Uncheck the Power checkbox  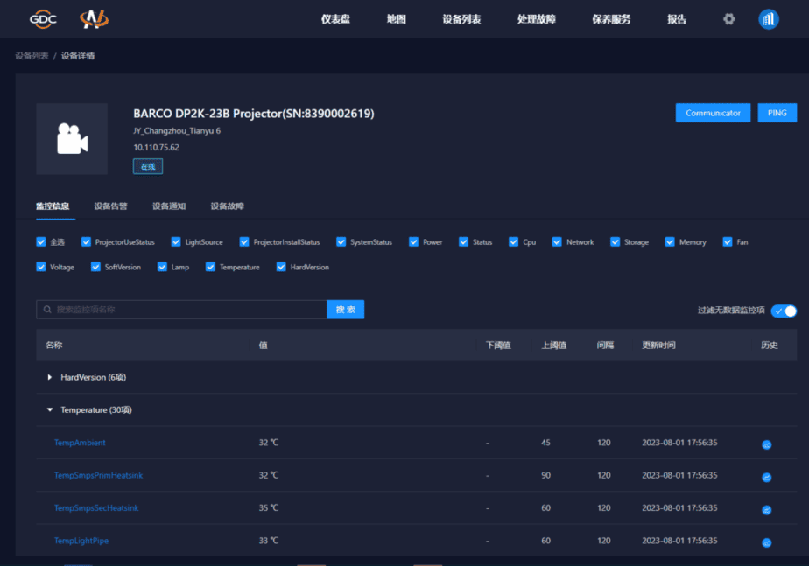pyautogui.click(x=414, y=241)
